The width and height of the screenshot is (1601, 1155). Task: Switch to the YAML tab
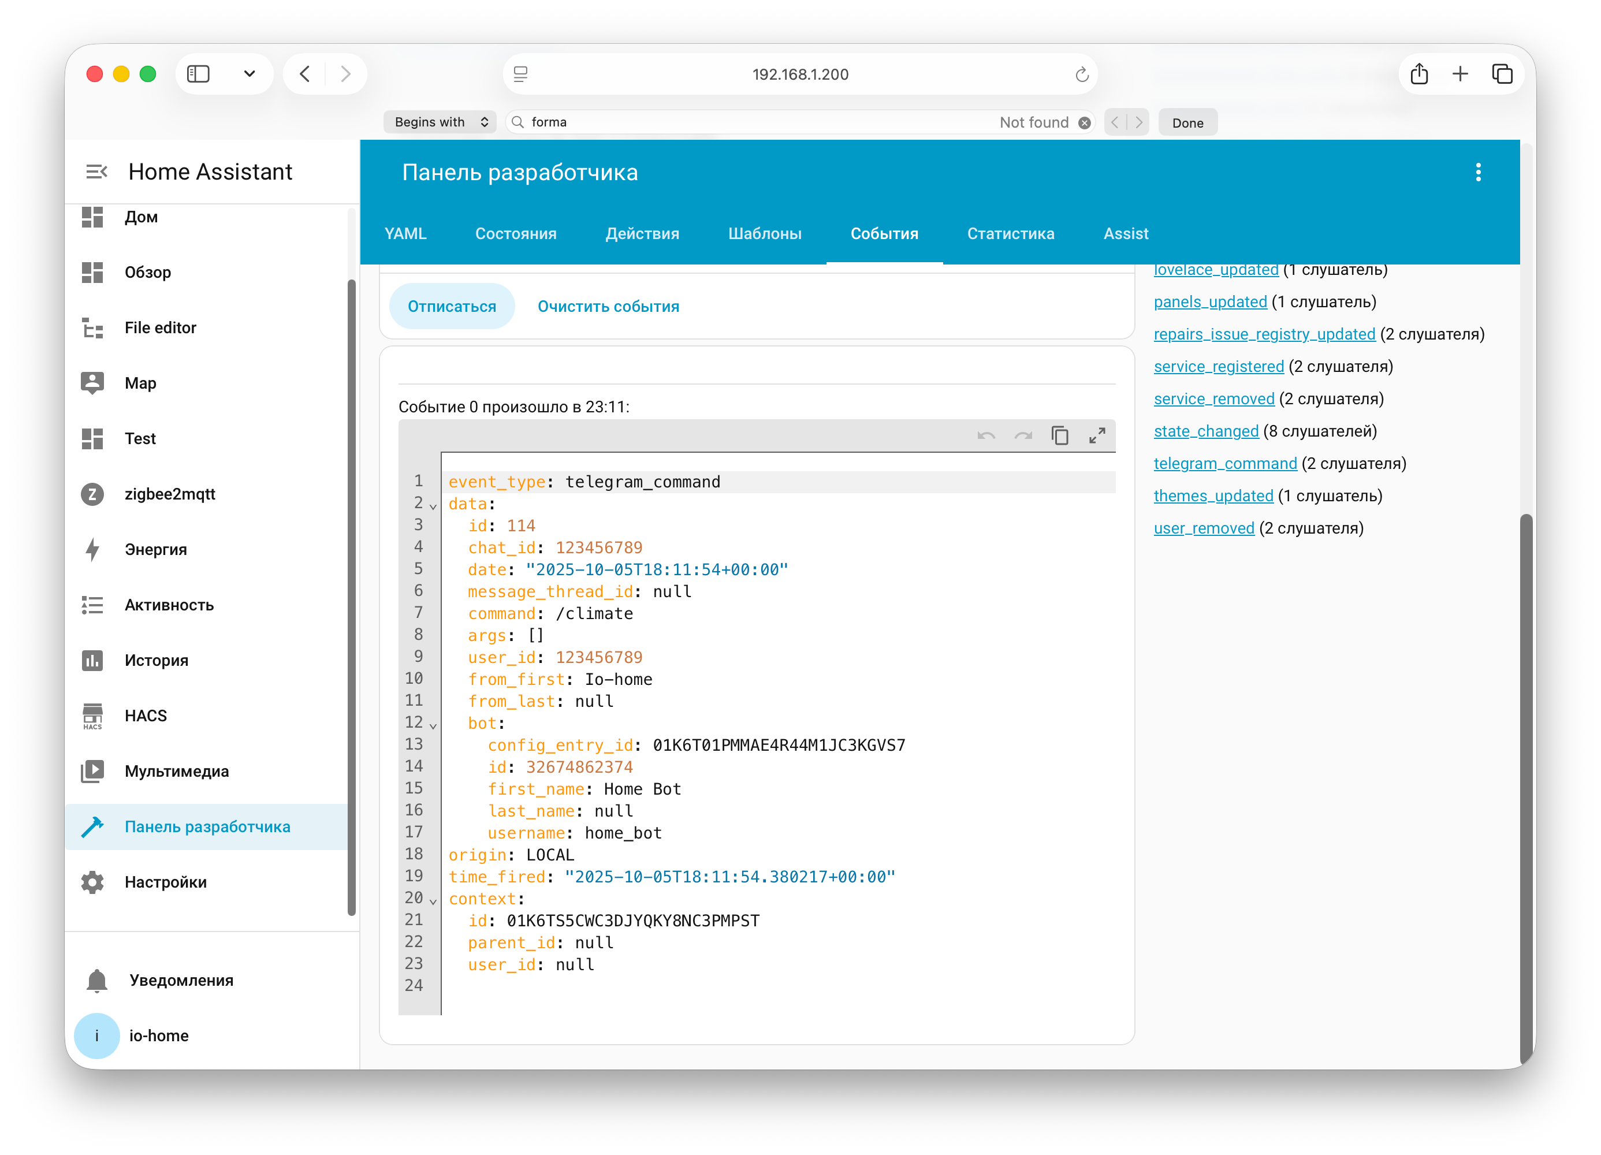tap(406, 234)
